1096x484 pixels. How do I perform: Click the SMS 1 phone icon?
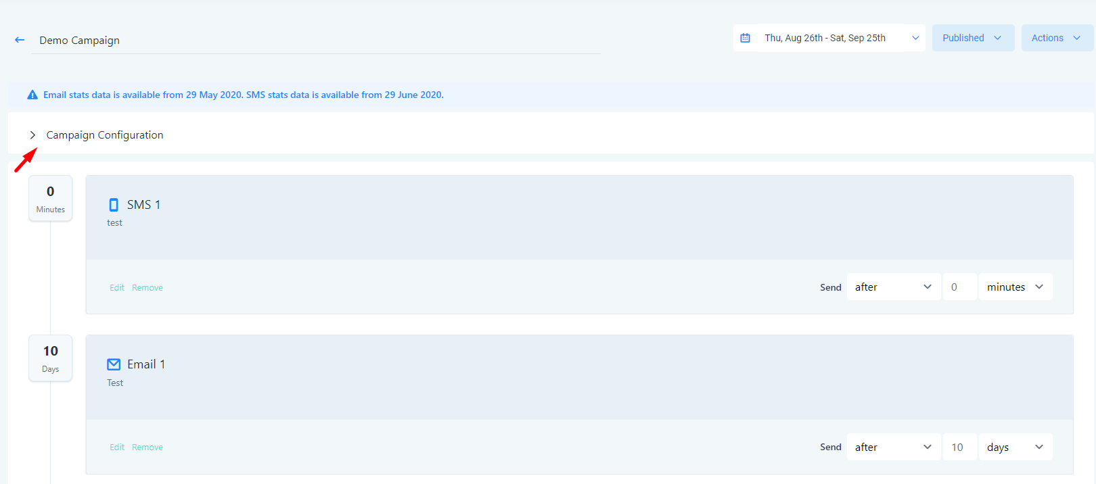pos(114,205)
